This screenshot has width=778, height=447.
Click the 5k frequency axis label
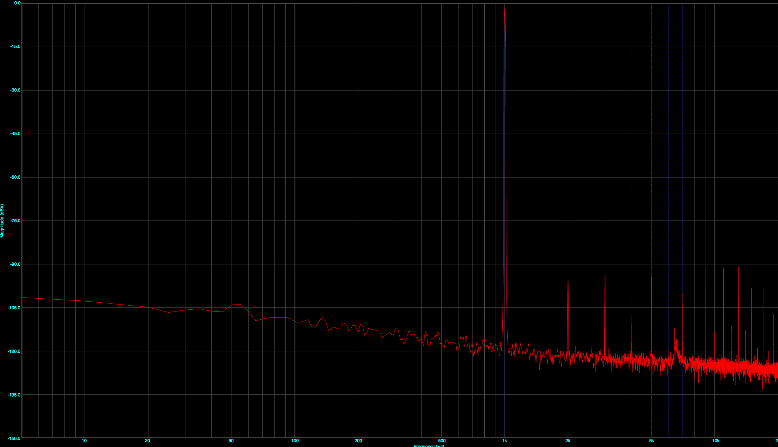coord(652,441)
